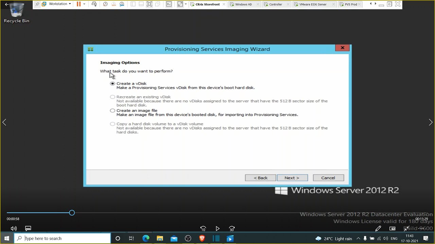Close the Citrix Storefront tab

tap(224, 4)
